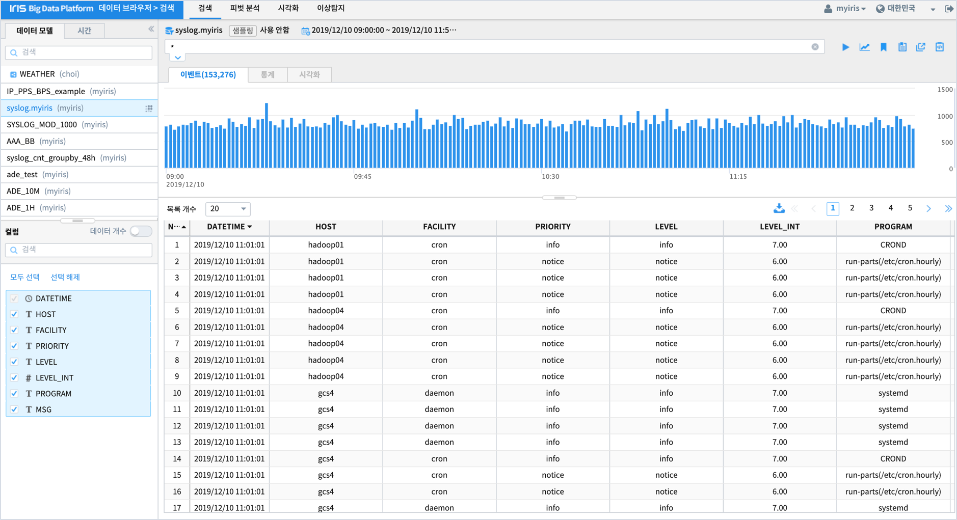957x520 pixels.
Task: Click the clock icon next to DATETIME
Action: [x=29, y=298]
